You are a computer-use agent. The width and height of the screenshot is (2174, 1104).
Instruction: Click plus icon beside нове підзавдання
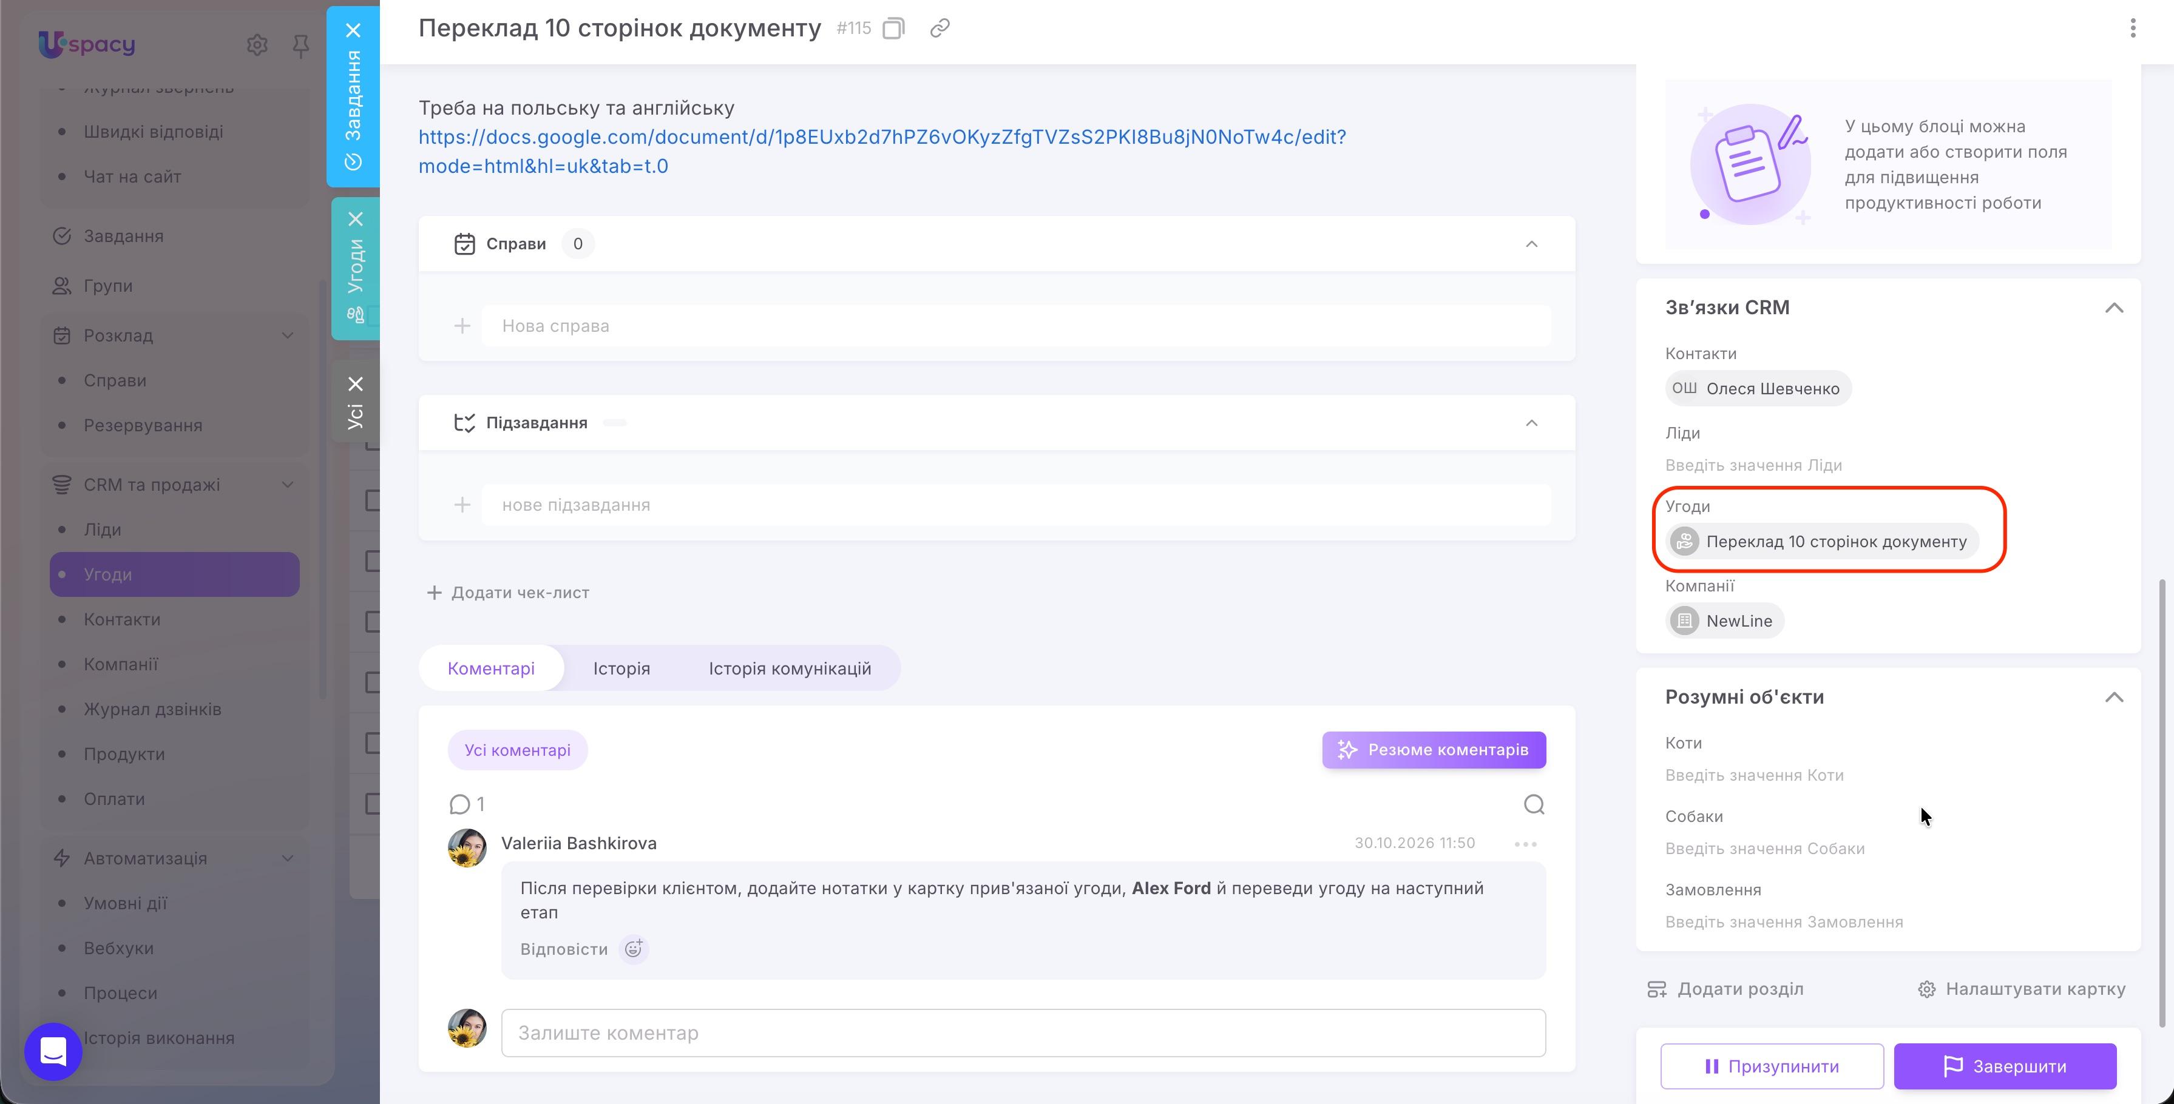[462, 505]
